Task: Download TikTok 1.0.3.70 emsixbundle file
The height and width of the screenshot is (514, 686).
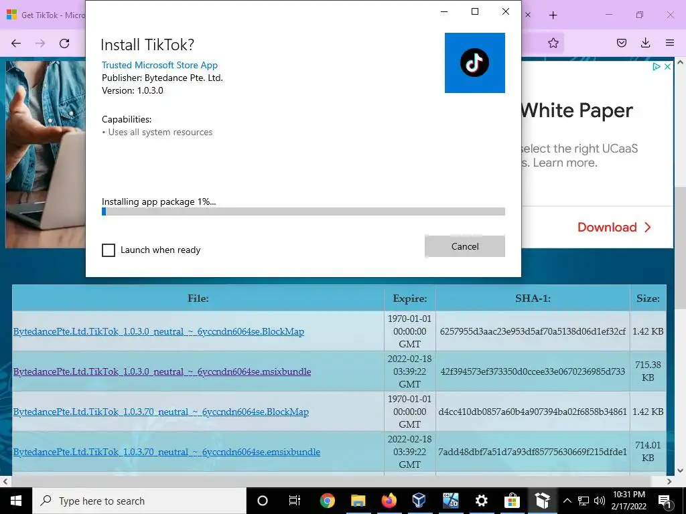Action: point(166,452)
